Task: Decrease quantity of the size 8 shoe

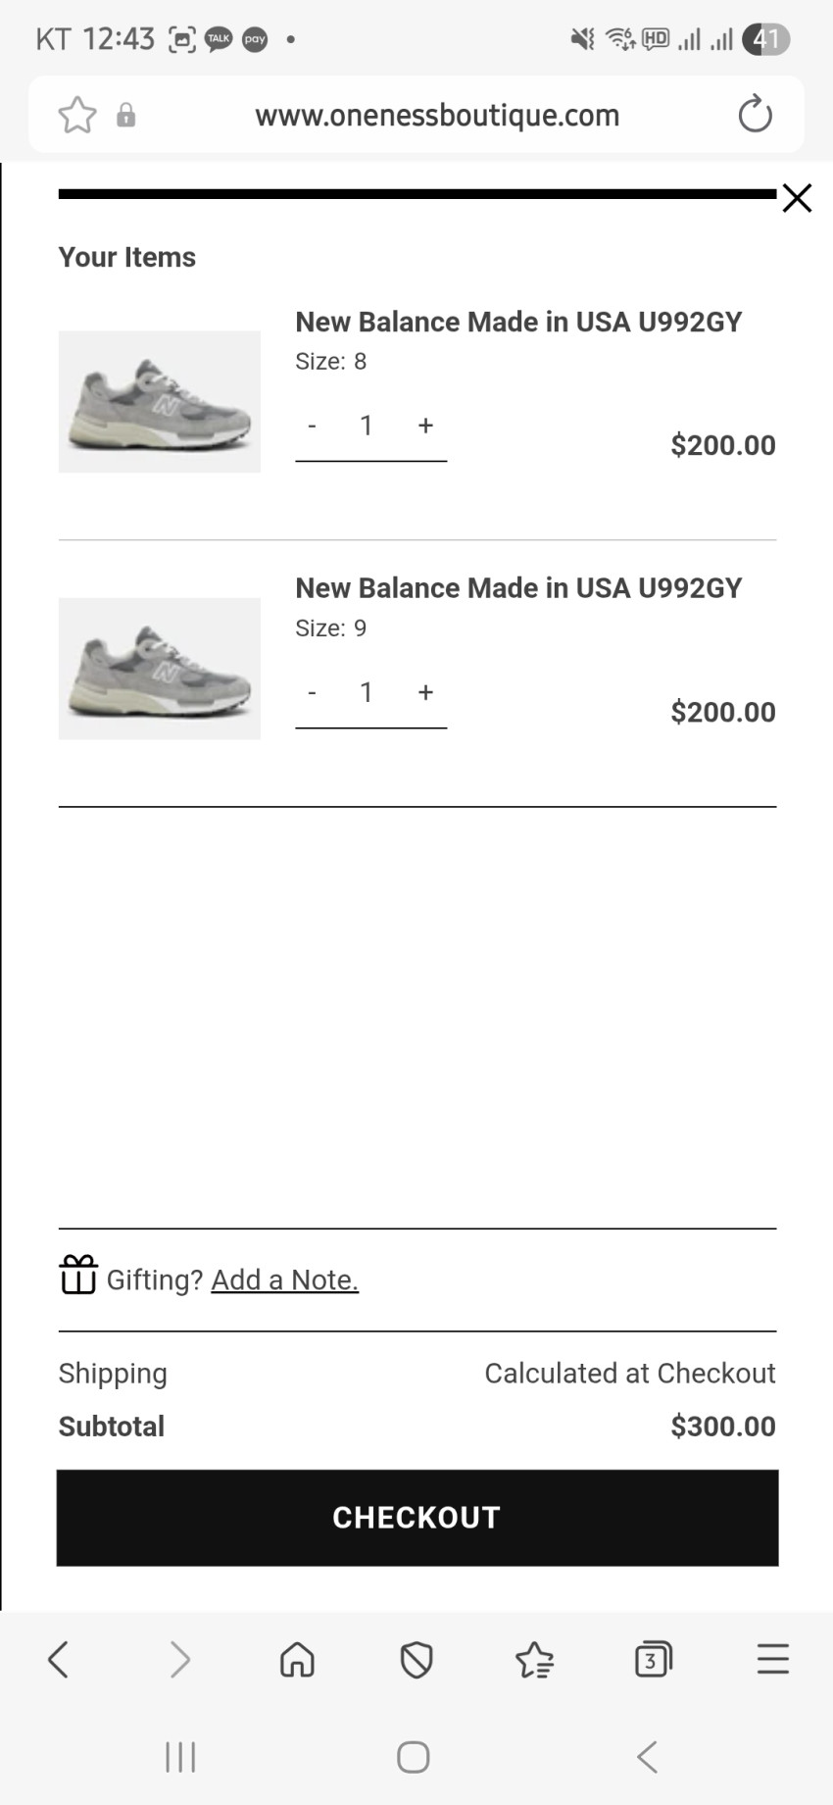Action: click(312, 426)
